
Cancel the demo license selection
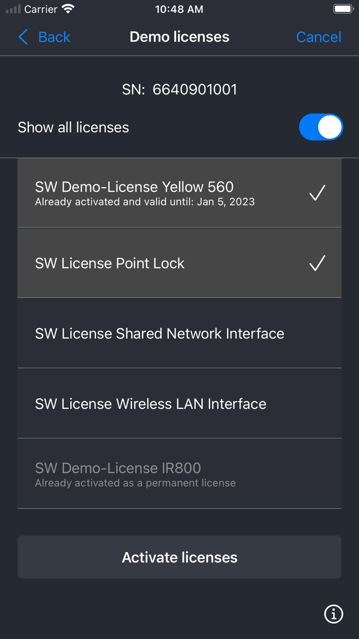pos(318,37)
